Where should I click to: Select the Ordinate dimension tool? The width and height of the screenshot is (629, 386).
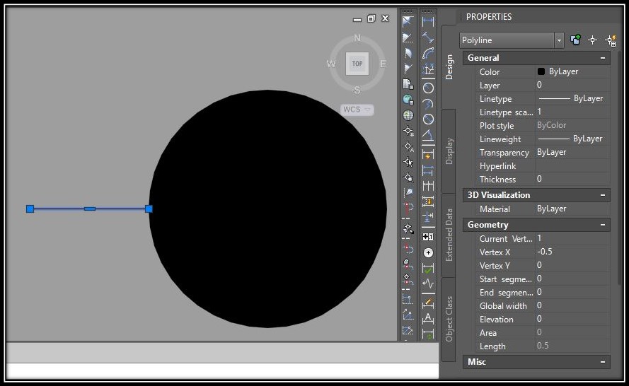(x=428, y=69)
